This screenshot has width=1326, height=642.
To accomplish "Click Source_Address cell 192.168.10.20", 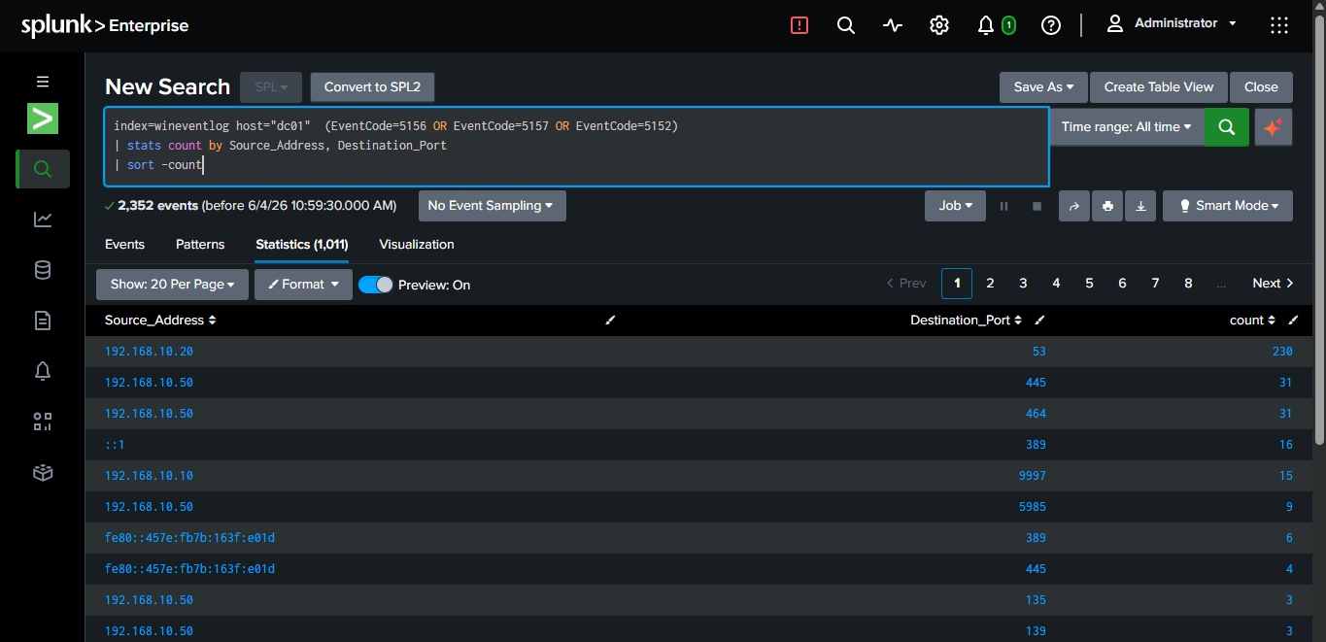I will point(149,352).
